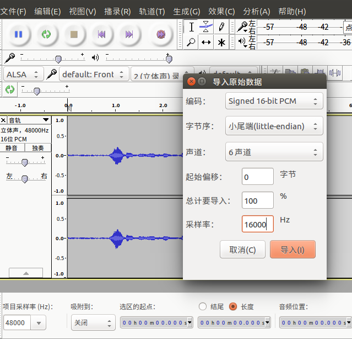Open the 生成(G) menu
This screenshot has height=339, width=352.
coord(187,12)
